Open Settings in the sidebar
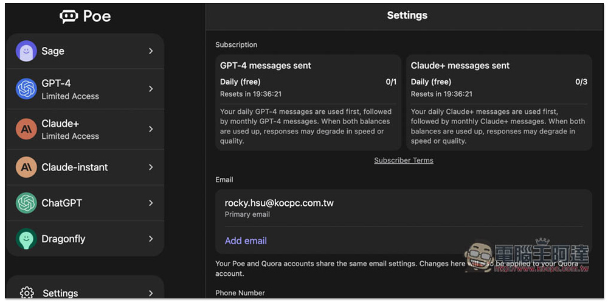 [x=85, y=288]
